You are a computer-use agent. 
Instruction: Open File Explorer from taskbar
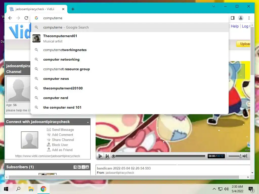pos(31,189)
